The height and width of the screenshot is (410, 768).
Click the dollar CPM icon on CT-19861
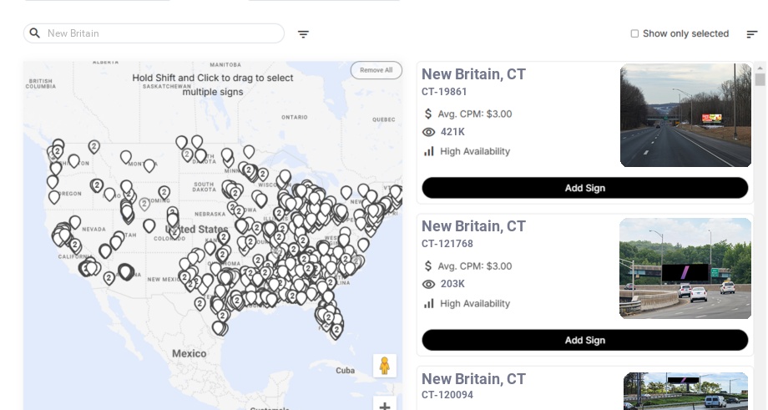pos(428,114)
